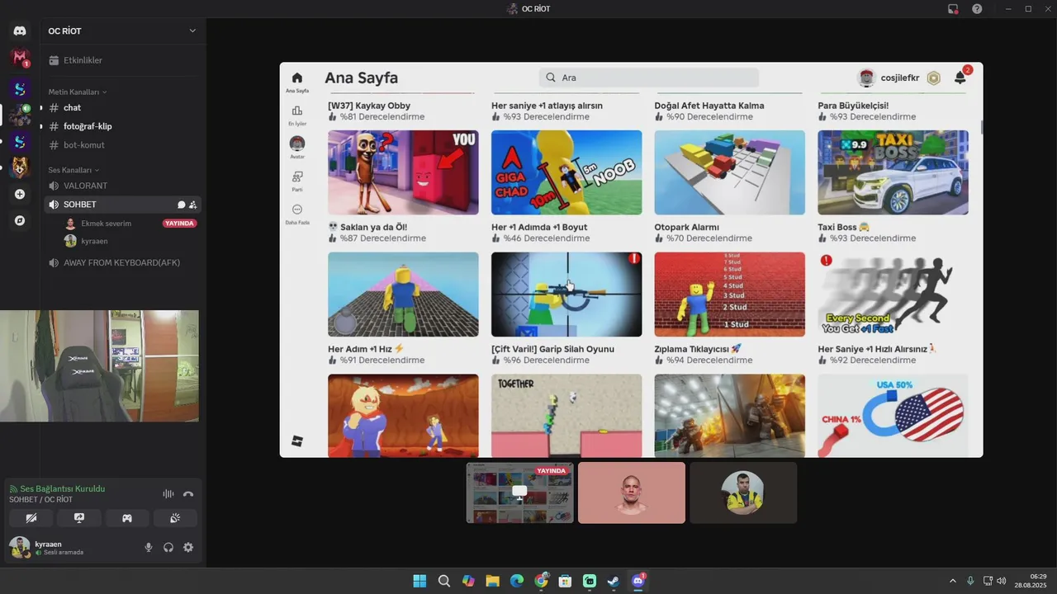Screen dimensions: 1057x594
Task: Click the webcam preview video
Action: click(99, 366)
